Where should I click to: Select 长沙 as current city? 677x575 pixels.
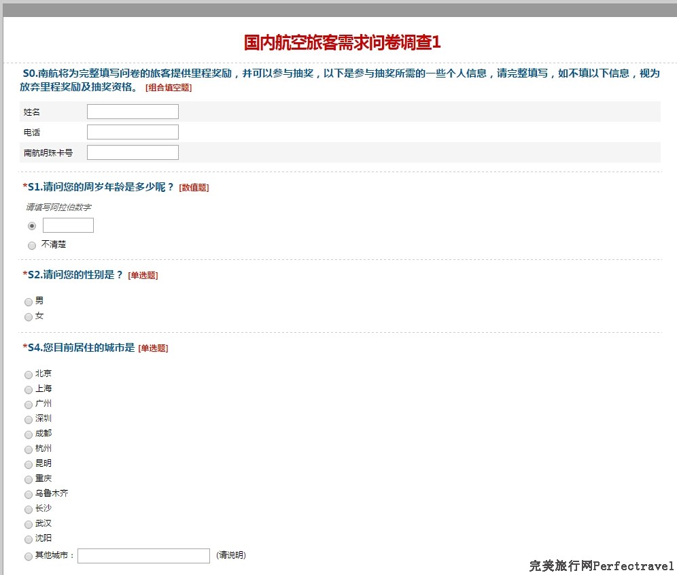coord(29,508)
